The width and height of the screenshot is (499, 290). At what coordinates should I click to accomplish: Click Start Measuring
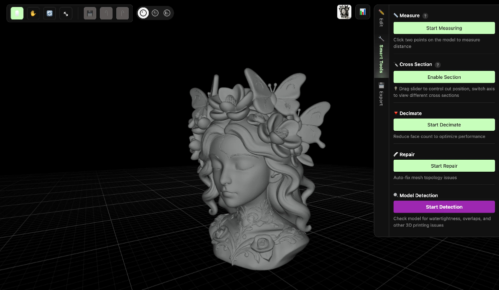click(444, 28)
